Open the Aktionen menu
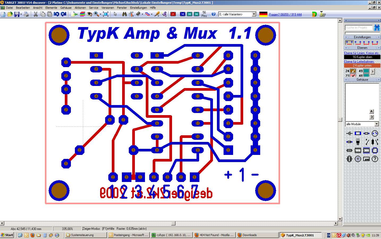 tap(80, 8)
